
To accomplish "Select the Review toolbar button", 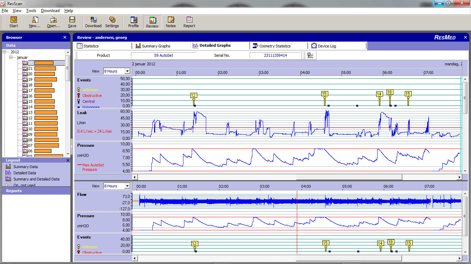I will click(x=152, y=22).
